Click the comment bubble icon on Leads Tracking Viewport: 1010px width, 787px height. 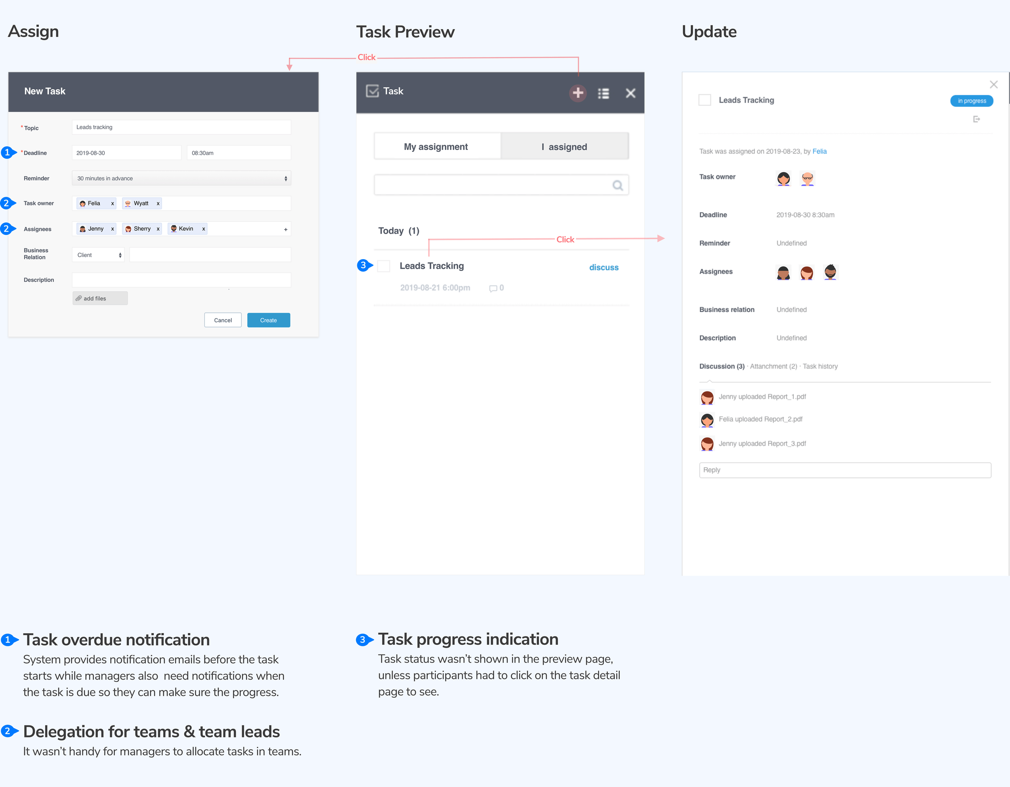pyautogui.click(x=493, y=288)
